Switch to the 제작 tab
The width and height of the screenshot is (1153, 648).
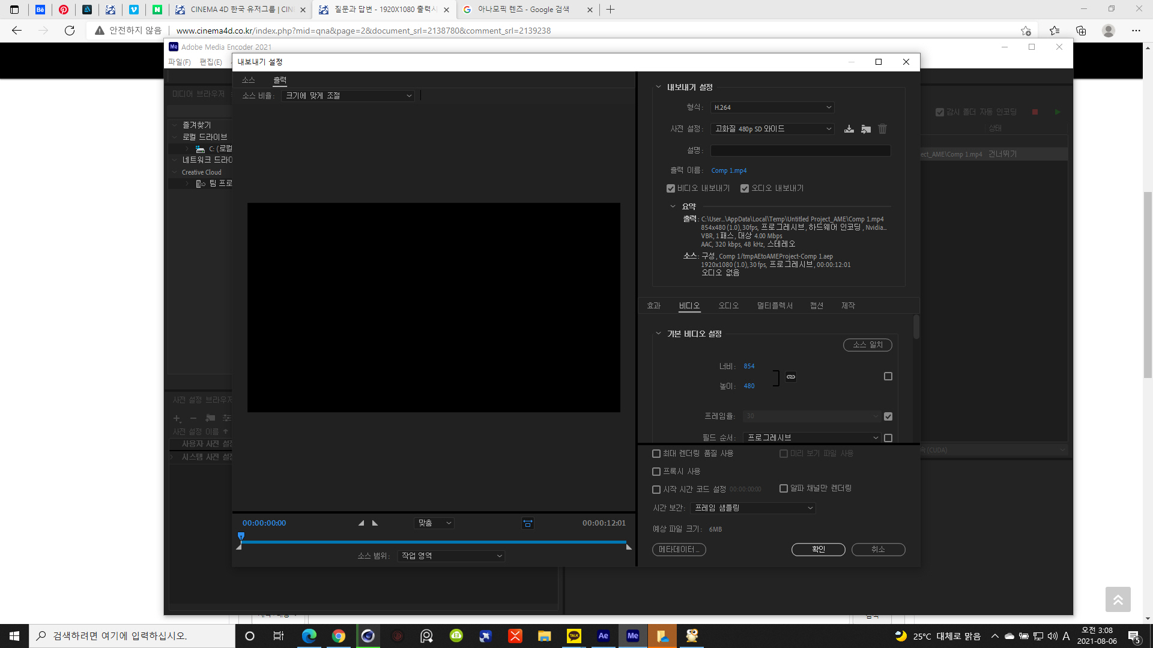tap(848, 306)
